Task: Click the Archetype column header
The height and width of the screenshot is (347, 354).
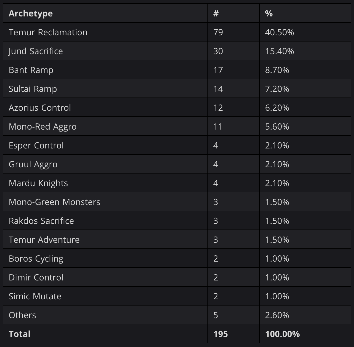Action: point(105,13)
